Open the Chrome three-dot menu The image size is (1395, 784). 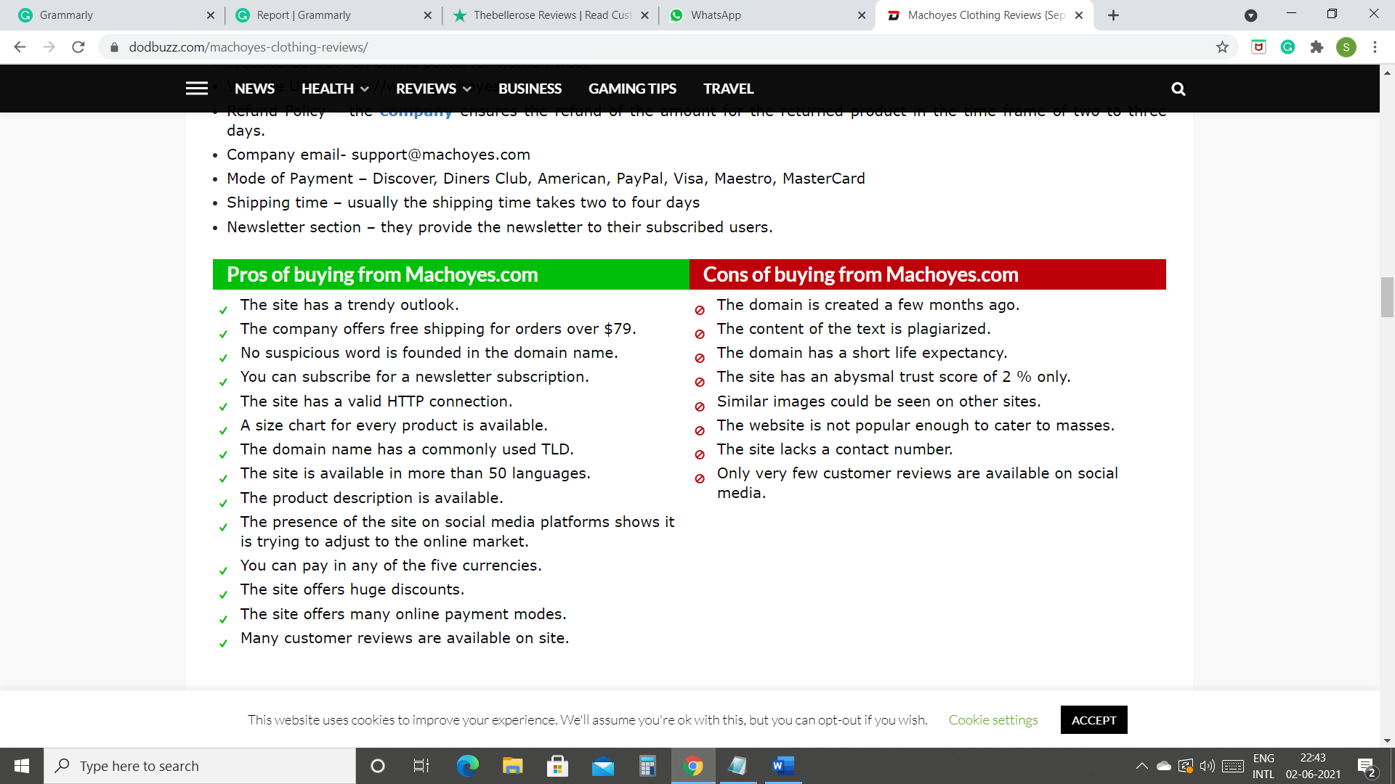pos(1375,47)
